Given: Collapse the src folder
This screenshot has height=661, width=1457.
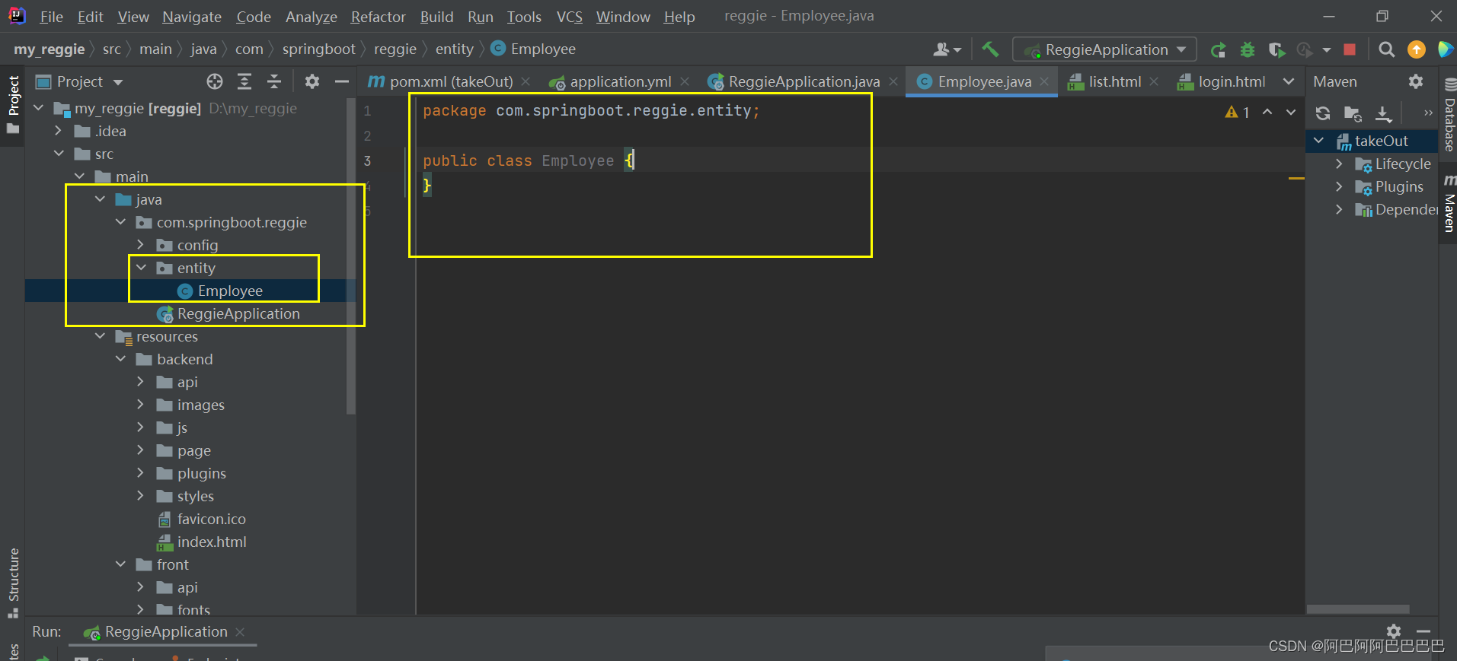Looking at the screenshot, I should click(x=59, y=154).
